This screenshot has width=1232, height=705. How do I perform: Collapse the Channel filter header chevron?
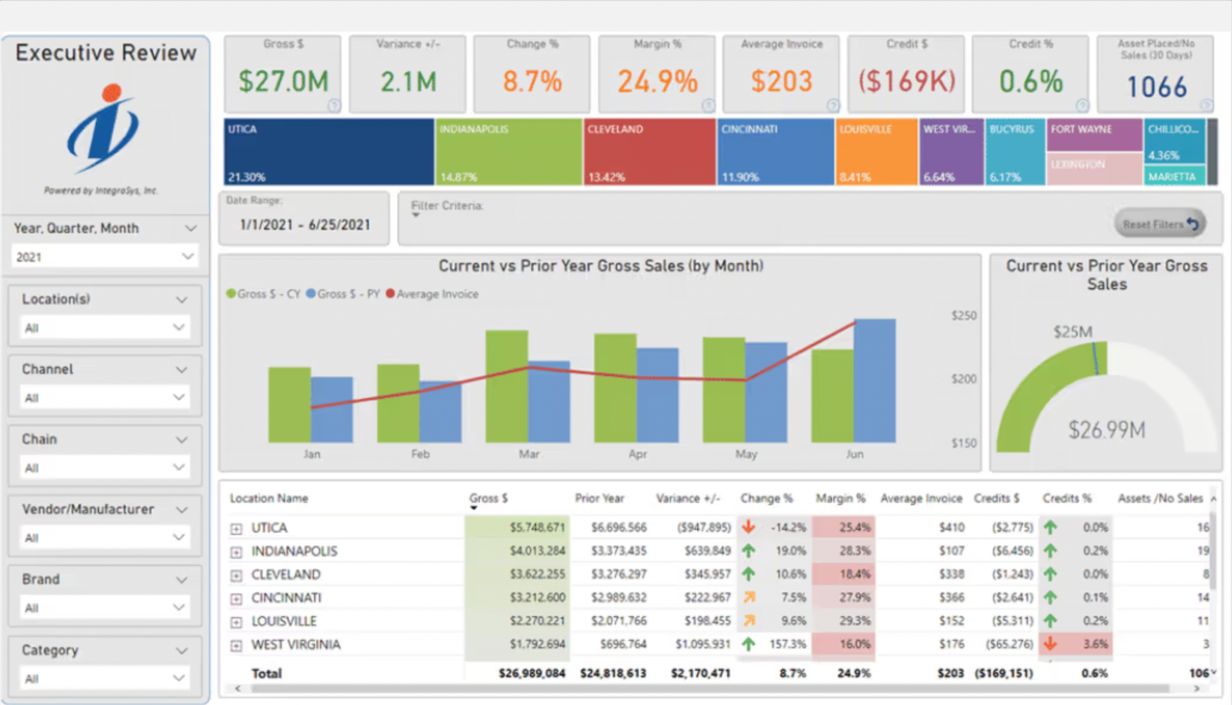click(x=181, y=370)
